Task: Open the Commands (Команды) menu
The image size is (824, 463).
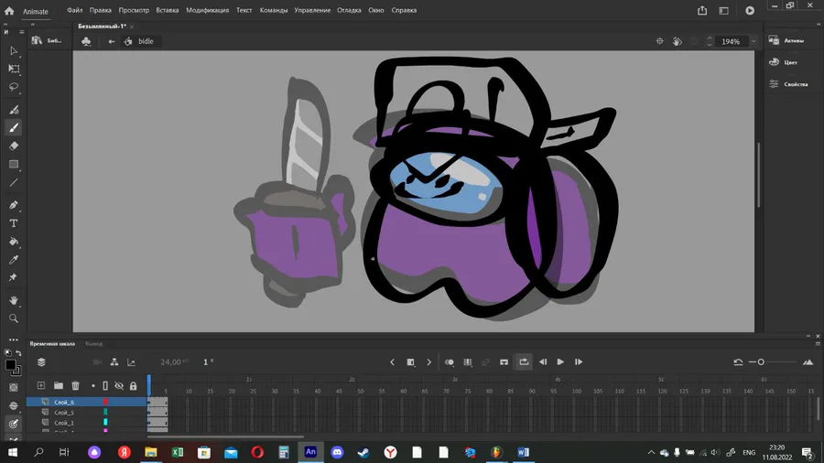Action: 273,10
